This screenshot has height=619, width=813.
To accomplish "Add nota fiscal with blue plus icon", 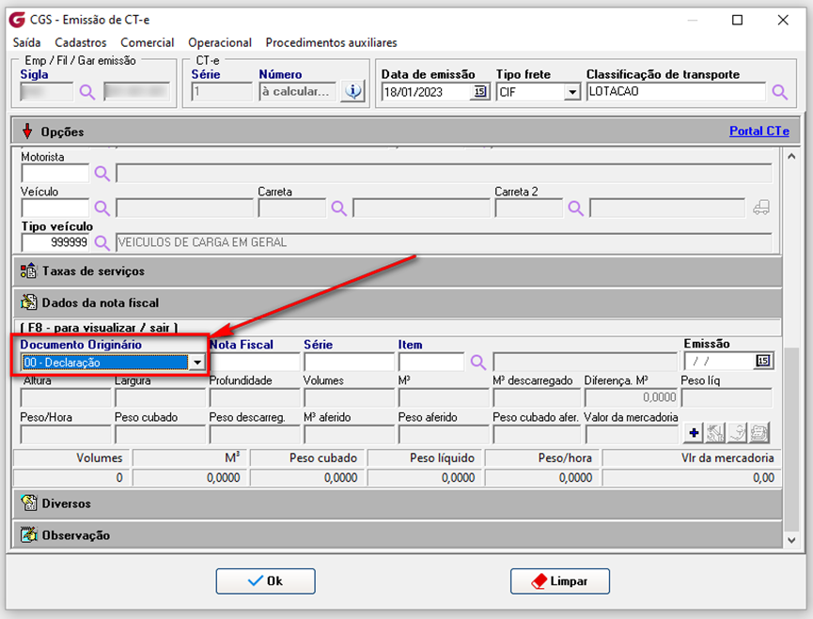I will coord(694,433).
